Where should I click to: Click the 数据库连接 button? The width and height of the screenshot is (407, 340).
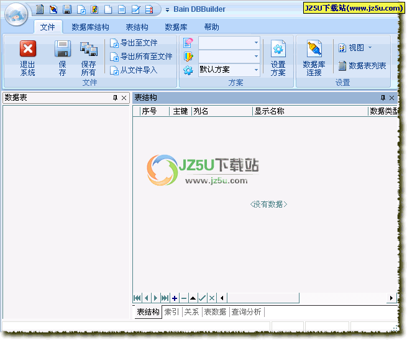tap(314, 58)
